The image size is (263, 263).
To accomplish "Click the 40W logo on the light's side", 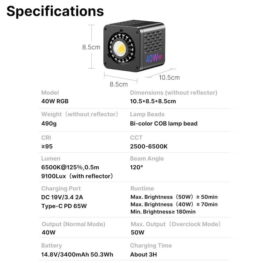I will tap(152, 58).
